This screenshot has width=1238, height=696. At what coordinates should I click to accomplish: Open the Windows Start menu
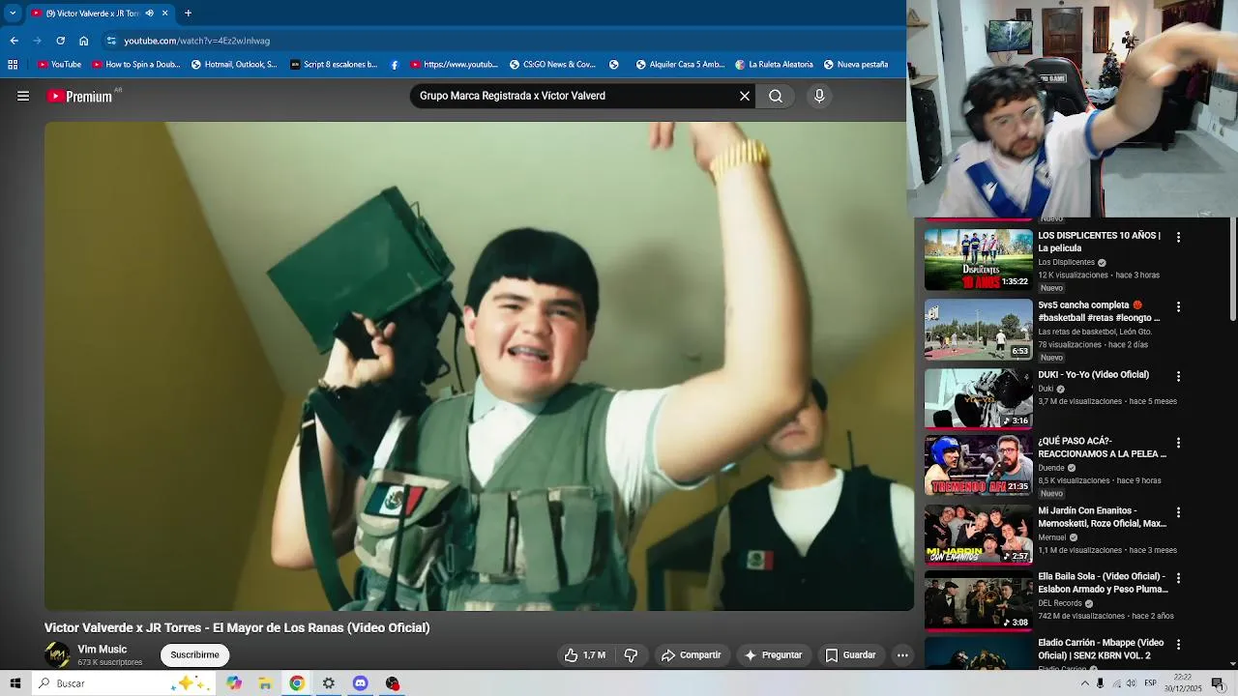pyautogui.click(x=15, y=683)
